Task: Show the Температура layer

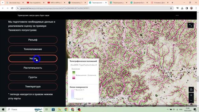Action: tap(33, 86)
